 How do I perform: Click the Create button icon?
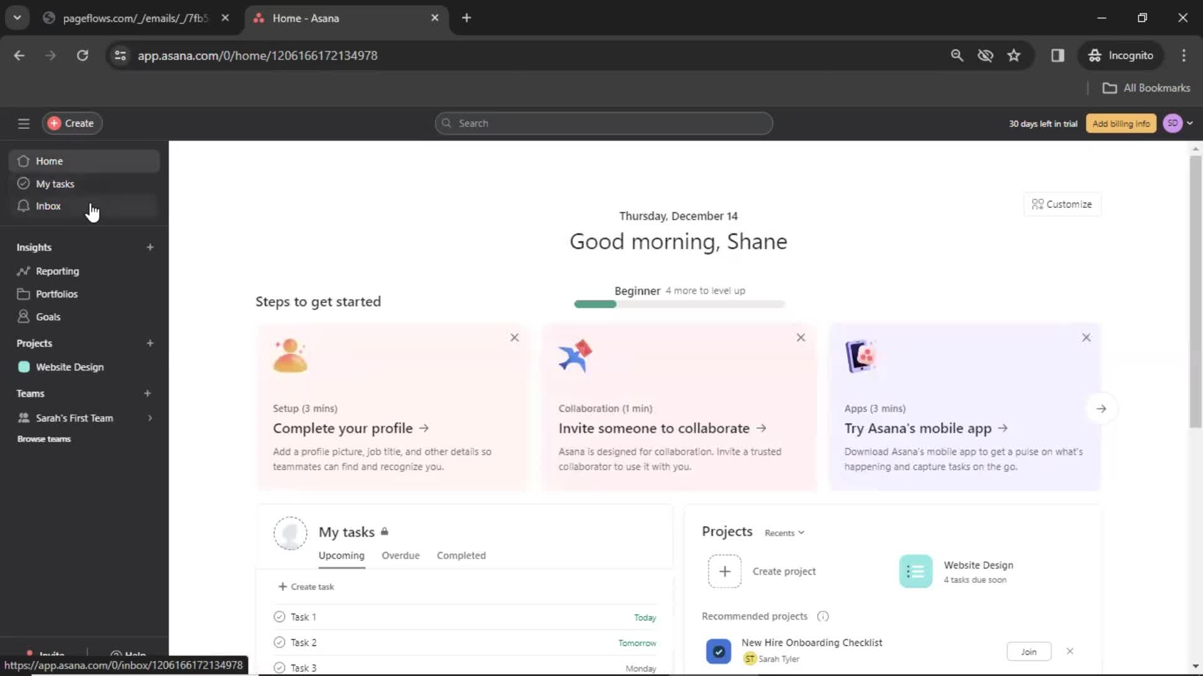[54, 123]
